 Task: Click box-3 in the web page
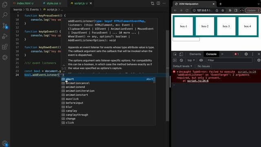pyautogui.click(x=226, y=26)
